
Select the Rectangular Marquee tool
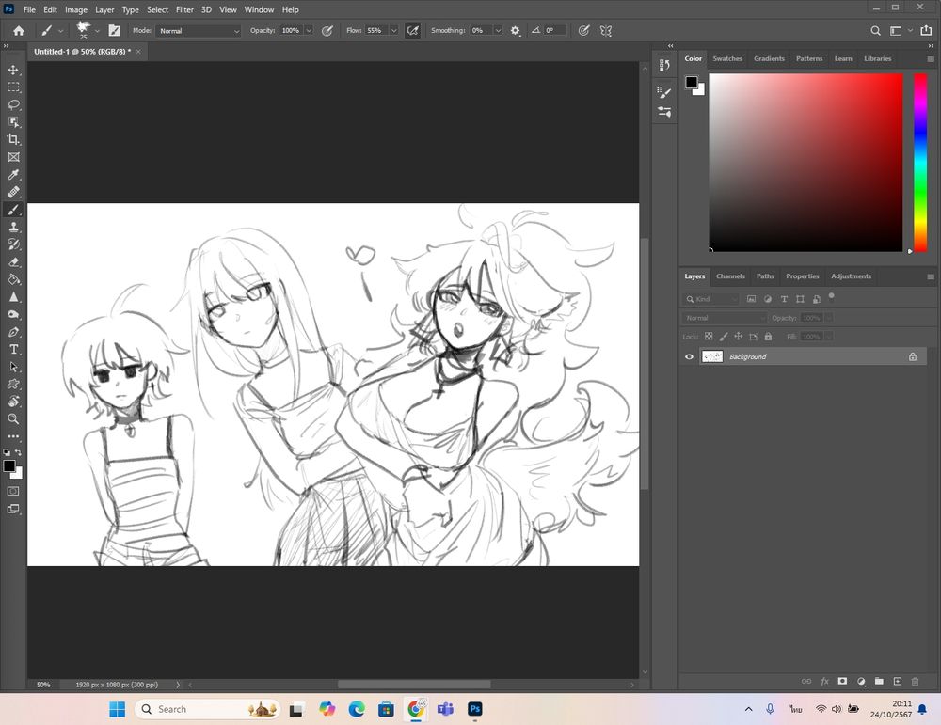(x=13, y=87)
